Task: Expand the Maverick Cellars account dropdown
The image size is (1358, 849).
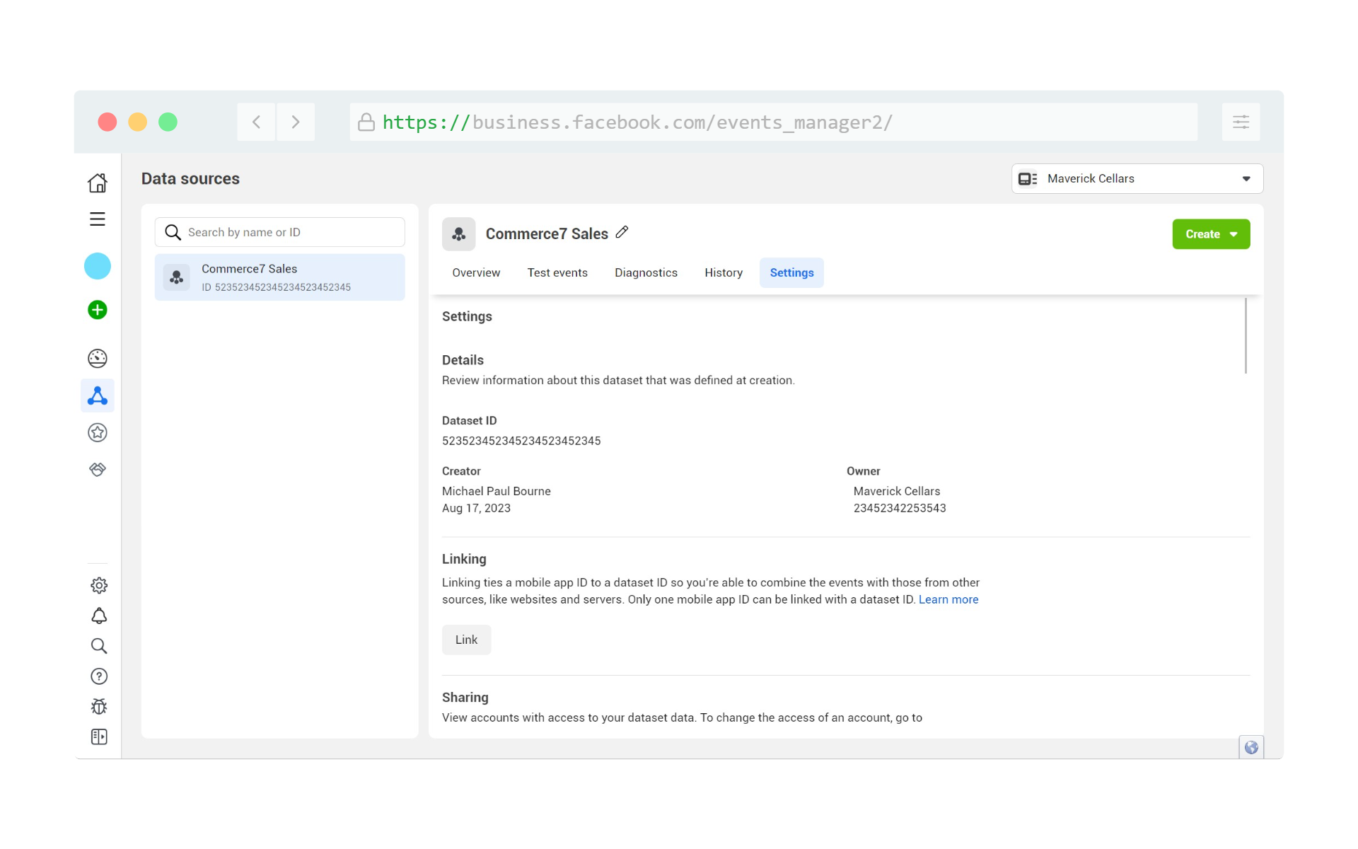Action: coord(1137,179)
